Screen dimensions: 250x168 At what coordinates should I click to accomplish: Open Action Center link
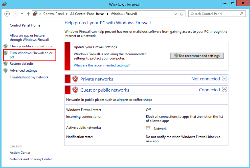pos(20,153)
